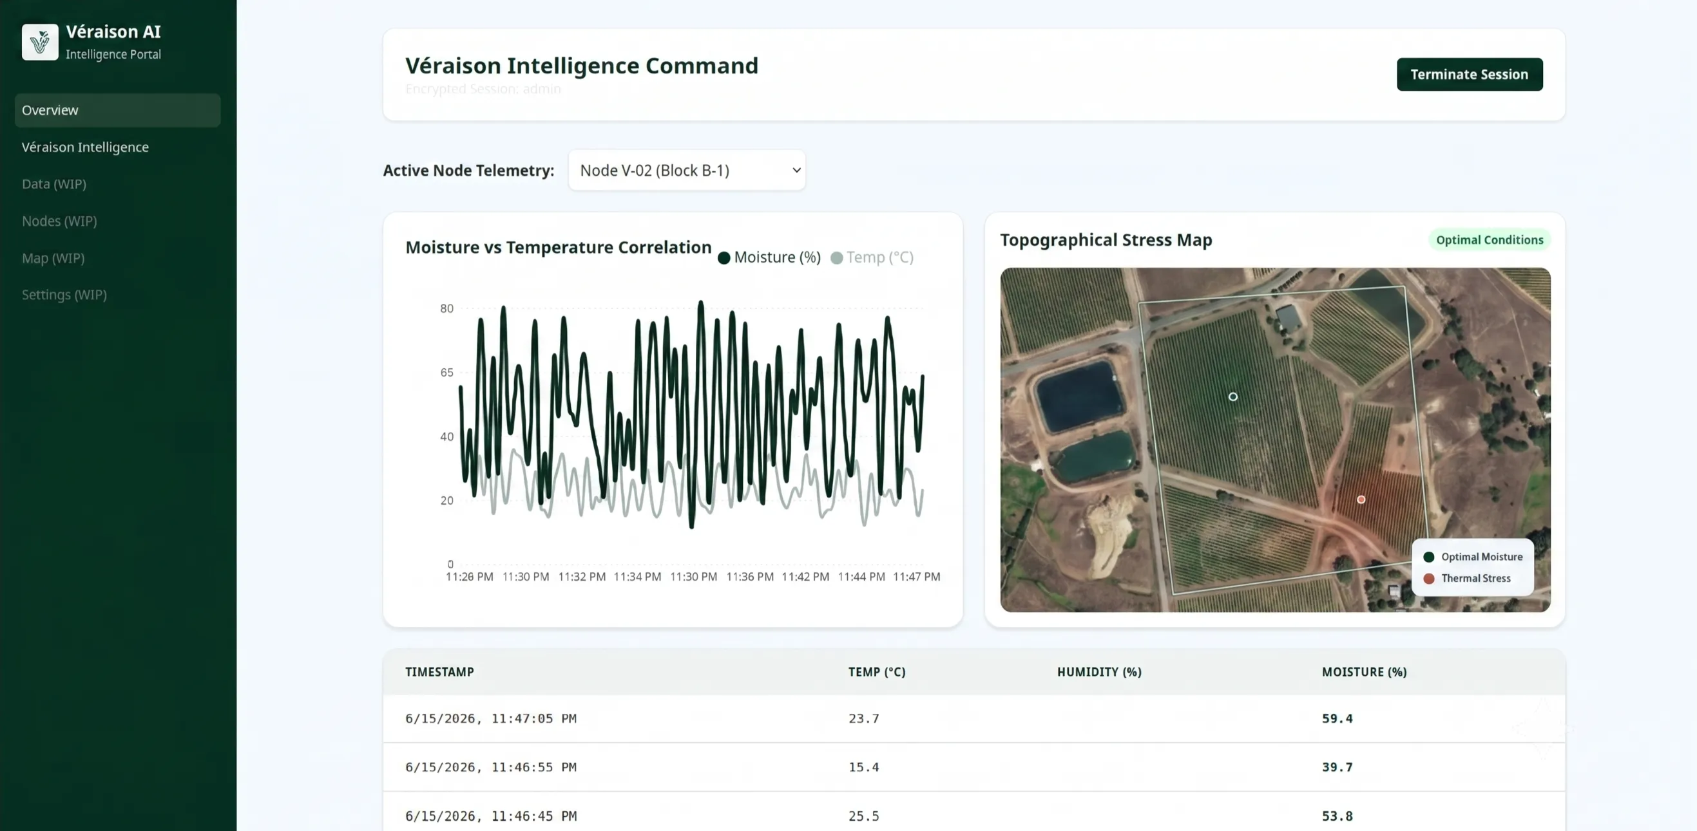This screenshot has height=831, width=1697.
Task: Toggle the Moisture (%) legend series
Action: pos(769,257)
